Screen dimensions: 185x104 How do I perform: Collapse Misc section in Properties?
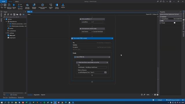click(x=160, y=21)
